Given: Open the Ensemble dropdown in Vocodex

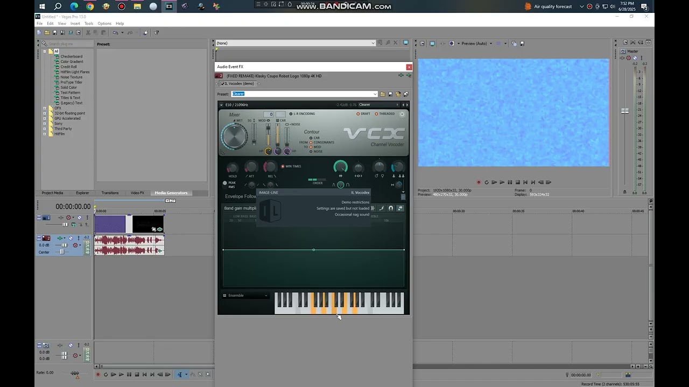Looking at the screenshot, I should point(245,296).
